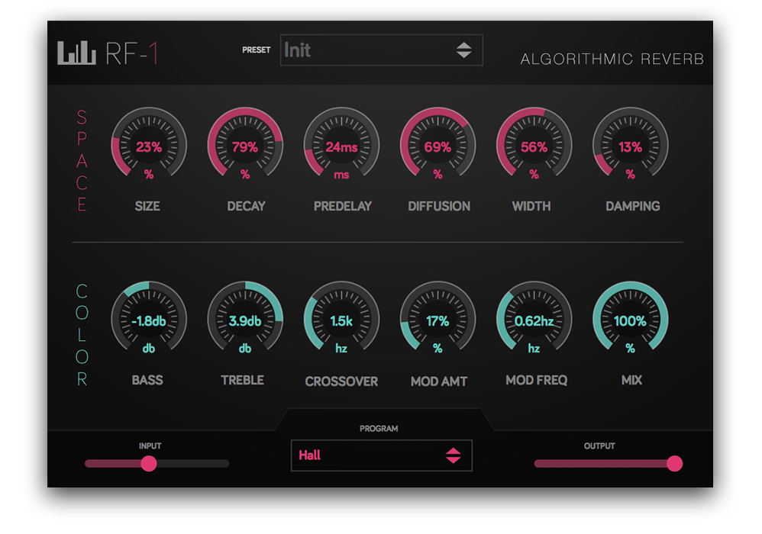This screenshot has height=534, width=762.
Task: Click the DIFFUSION label text
Action: (x=439, y=206)
